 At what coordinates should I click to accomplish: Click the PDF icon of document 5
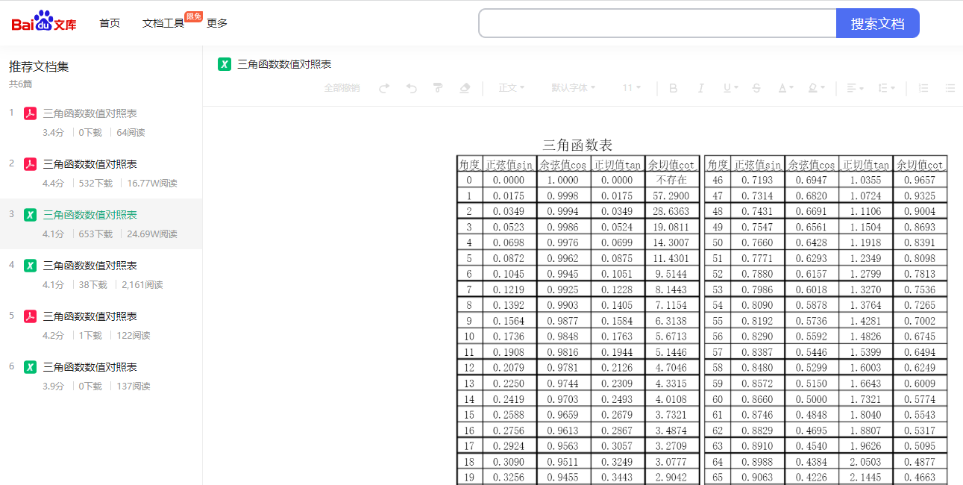(31, 316)
